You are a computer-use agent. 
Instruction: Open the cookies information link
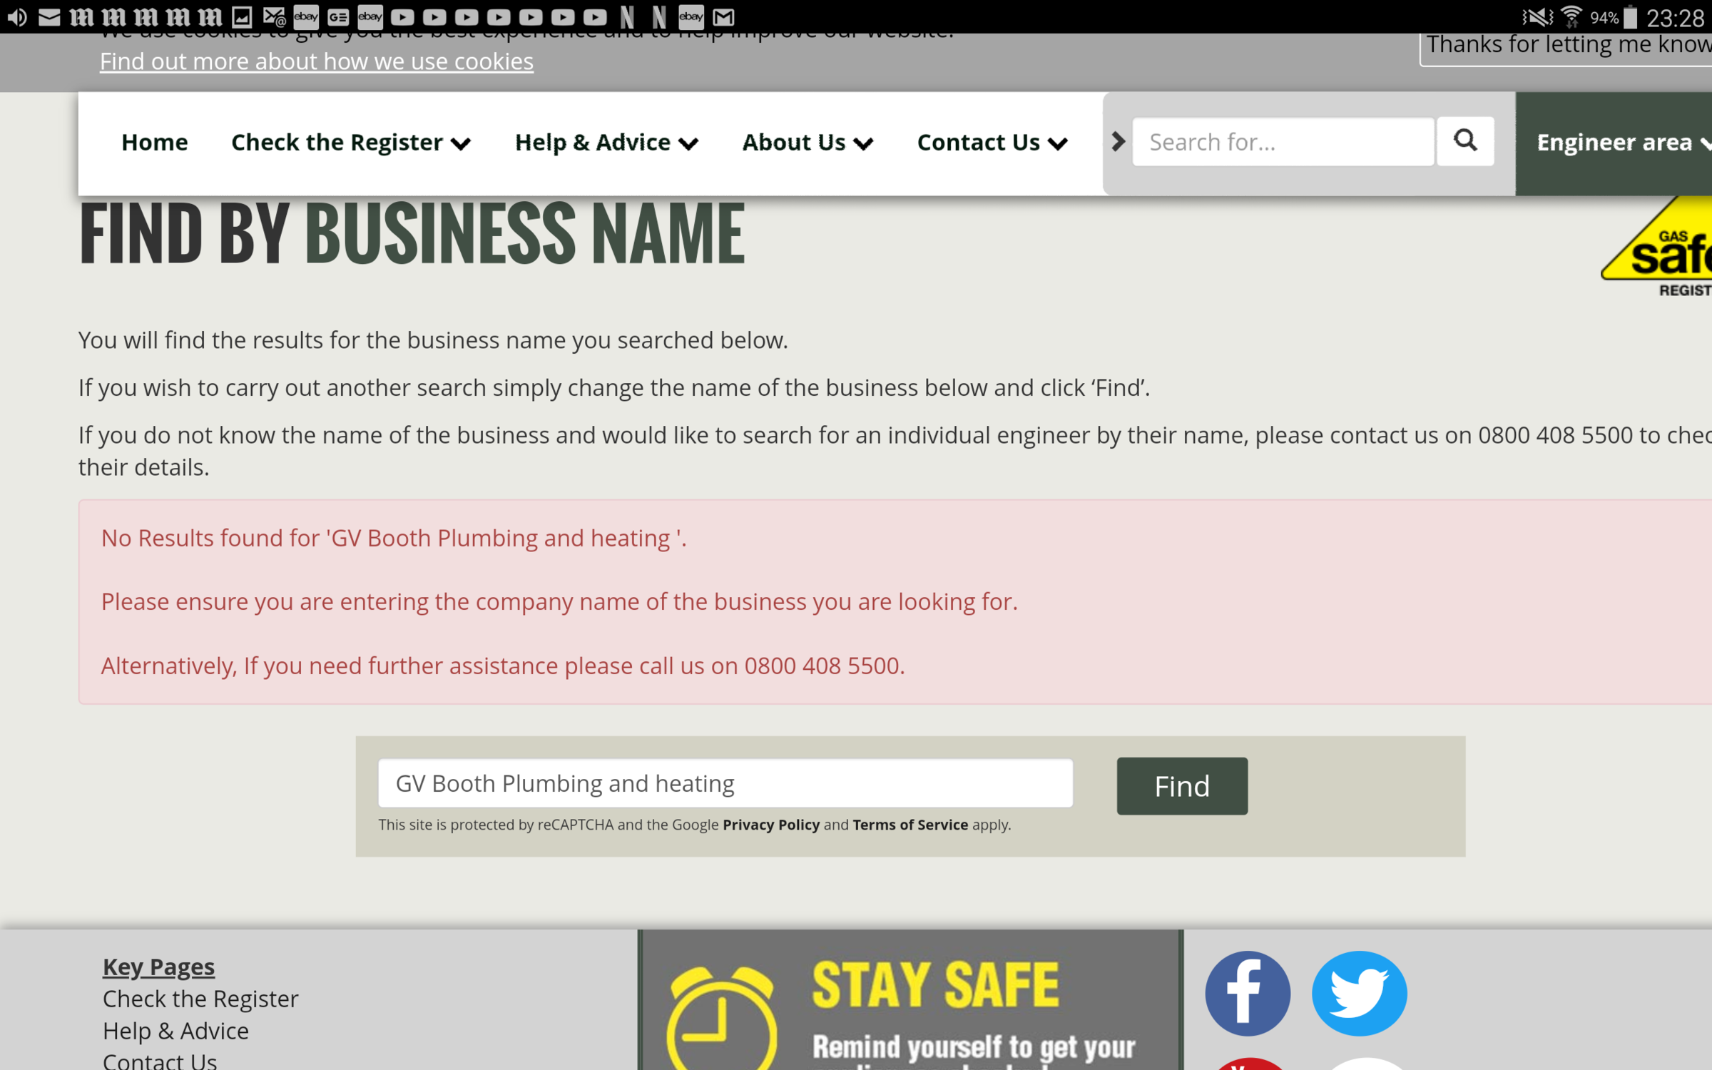(x=316, y=61)
